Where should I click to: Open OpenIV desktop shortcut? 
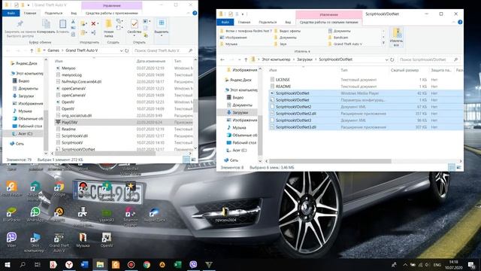(x=107, y=239)
